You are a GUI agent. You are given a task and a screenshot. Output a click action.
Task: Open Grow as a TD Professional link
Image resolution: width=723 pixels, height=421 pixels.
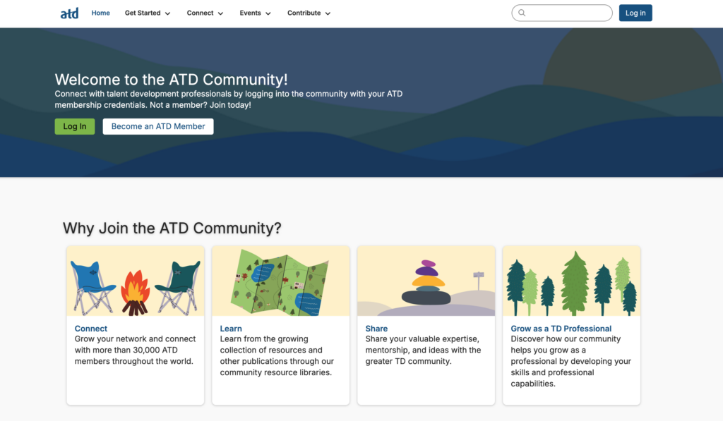pos(561,329)
